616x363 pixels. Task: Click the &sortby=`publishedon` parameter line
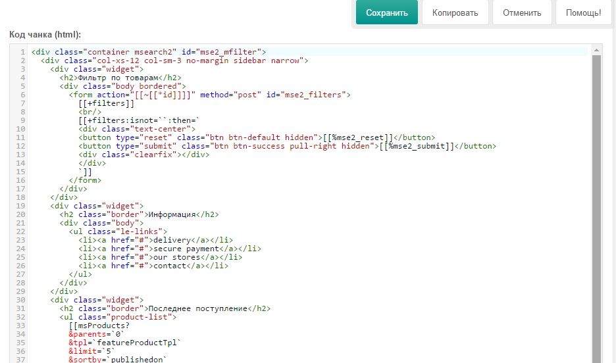point(118,360)
